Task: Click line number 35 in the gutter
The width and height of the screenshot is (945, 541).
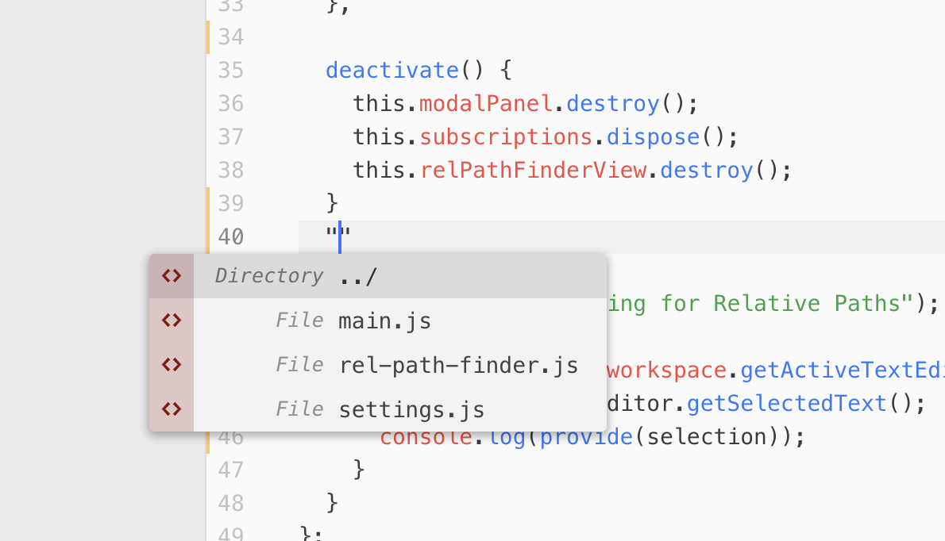Action: (229, 70)
